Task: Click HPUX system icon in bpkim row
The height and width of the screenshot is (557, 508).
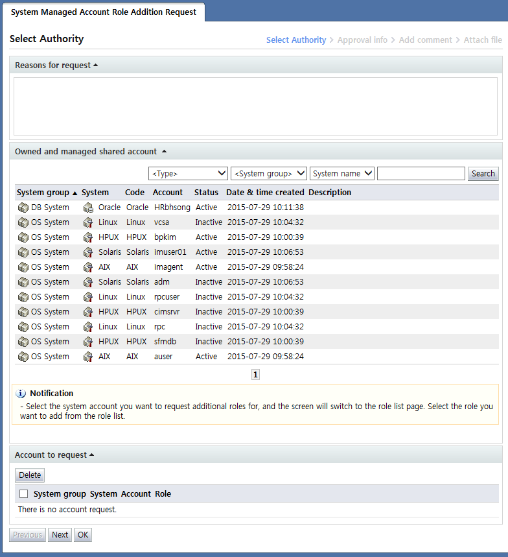Action: pyautogui.click(x=88, y=237)
